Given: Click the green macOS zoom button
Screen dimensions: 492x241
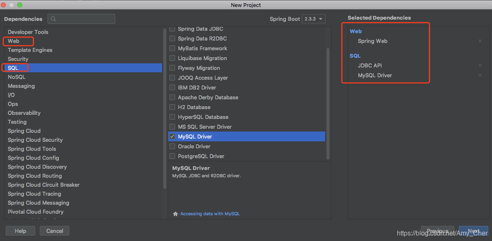Looking at the screenshot, I should point(20,5).
